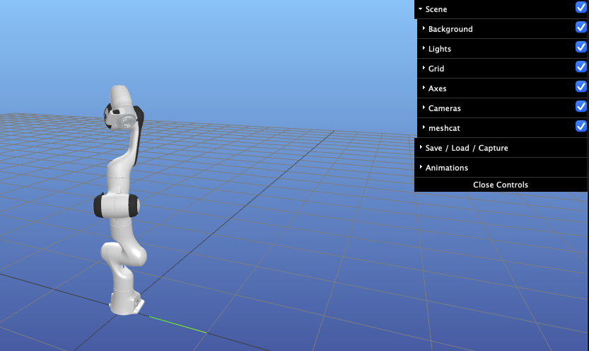Turn off the Lights checkbox
This screenshot has width=589, height=351.
coord(581,47)
